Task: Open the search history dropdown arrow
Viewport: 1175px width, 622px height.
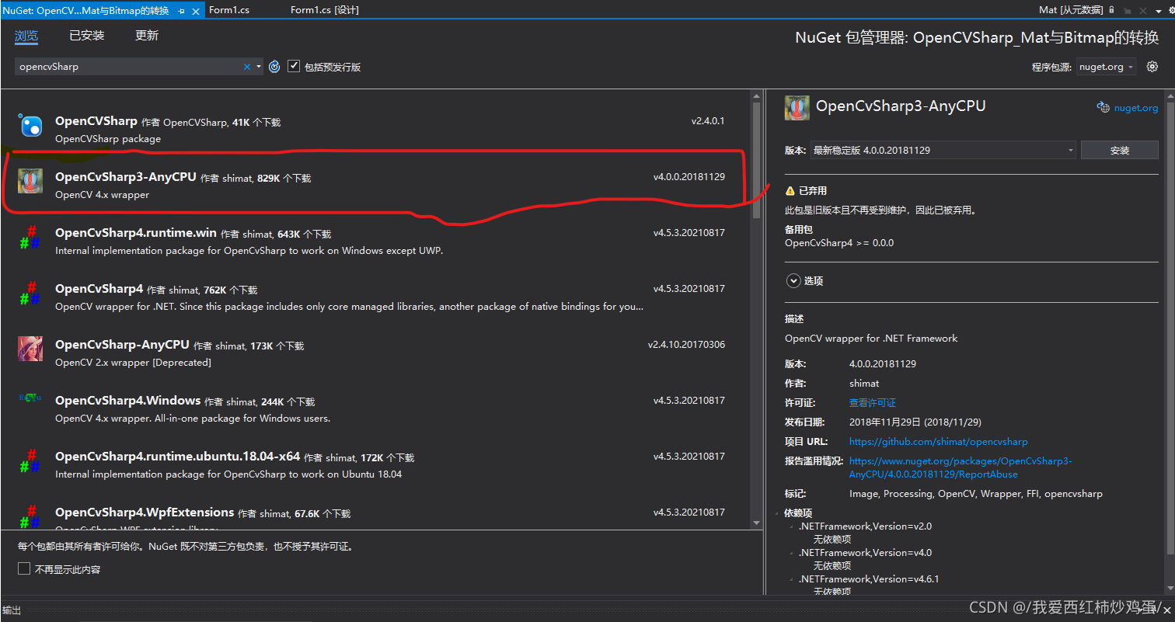Action: click(259, 67)
